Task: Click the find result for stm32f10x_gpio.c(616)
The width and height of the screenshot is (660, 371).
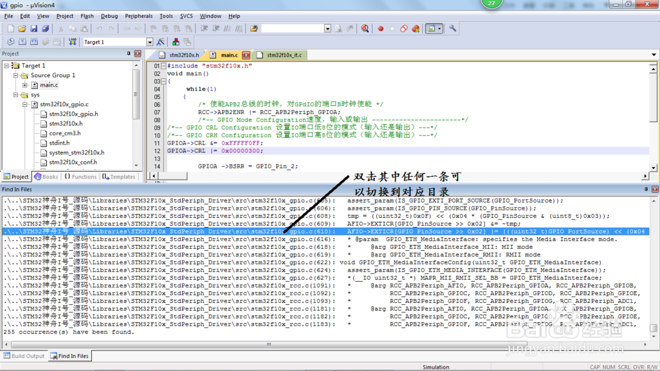Action: pos(325,239)
